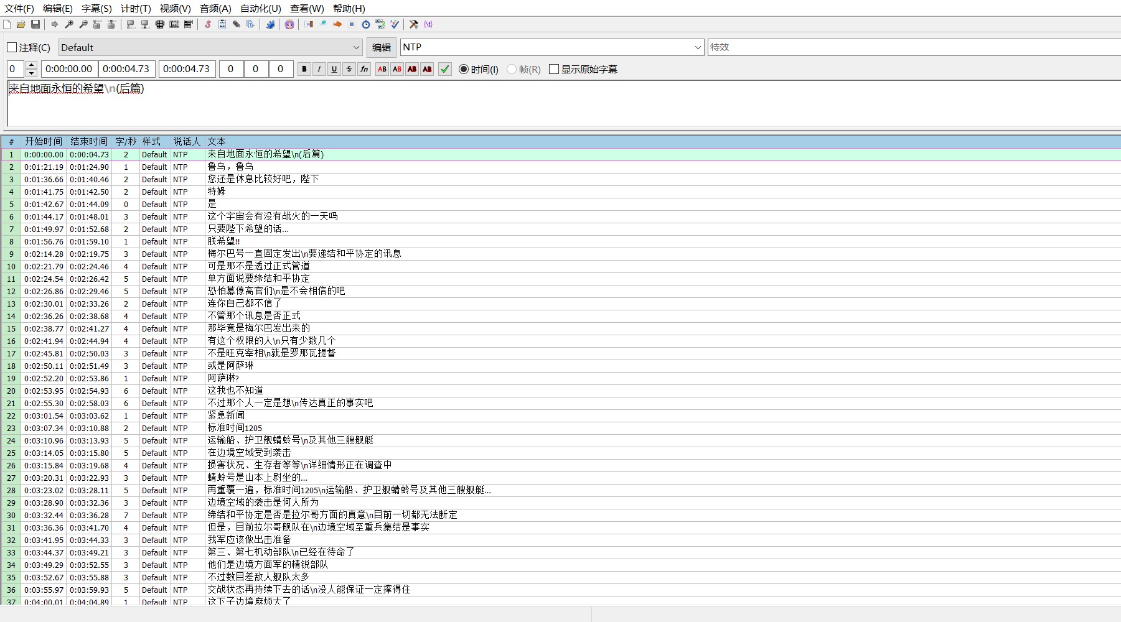Snap subtitle end to video icon
Viewport: 1121px width, 622px height.
145,24
